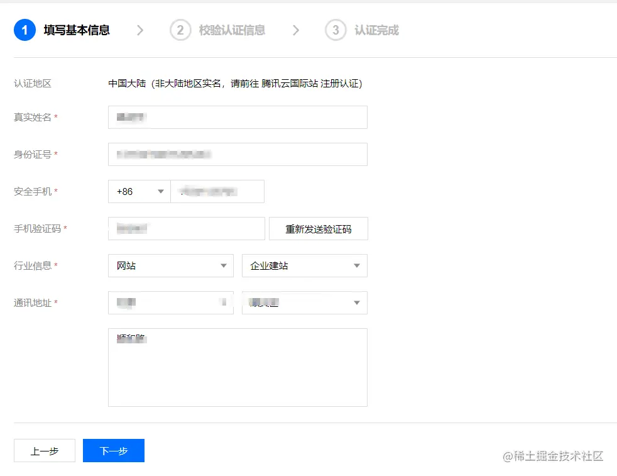This screenshot has width=617, height=476.
Task: Select the 校验认证信息 step label
Action: 232,30
